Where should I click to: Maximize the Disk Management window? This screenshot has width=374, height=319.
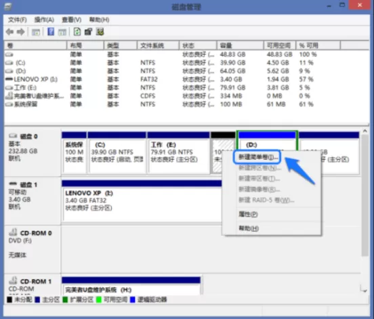point(342,5)
